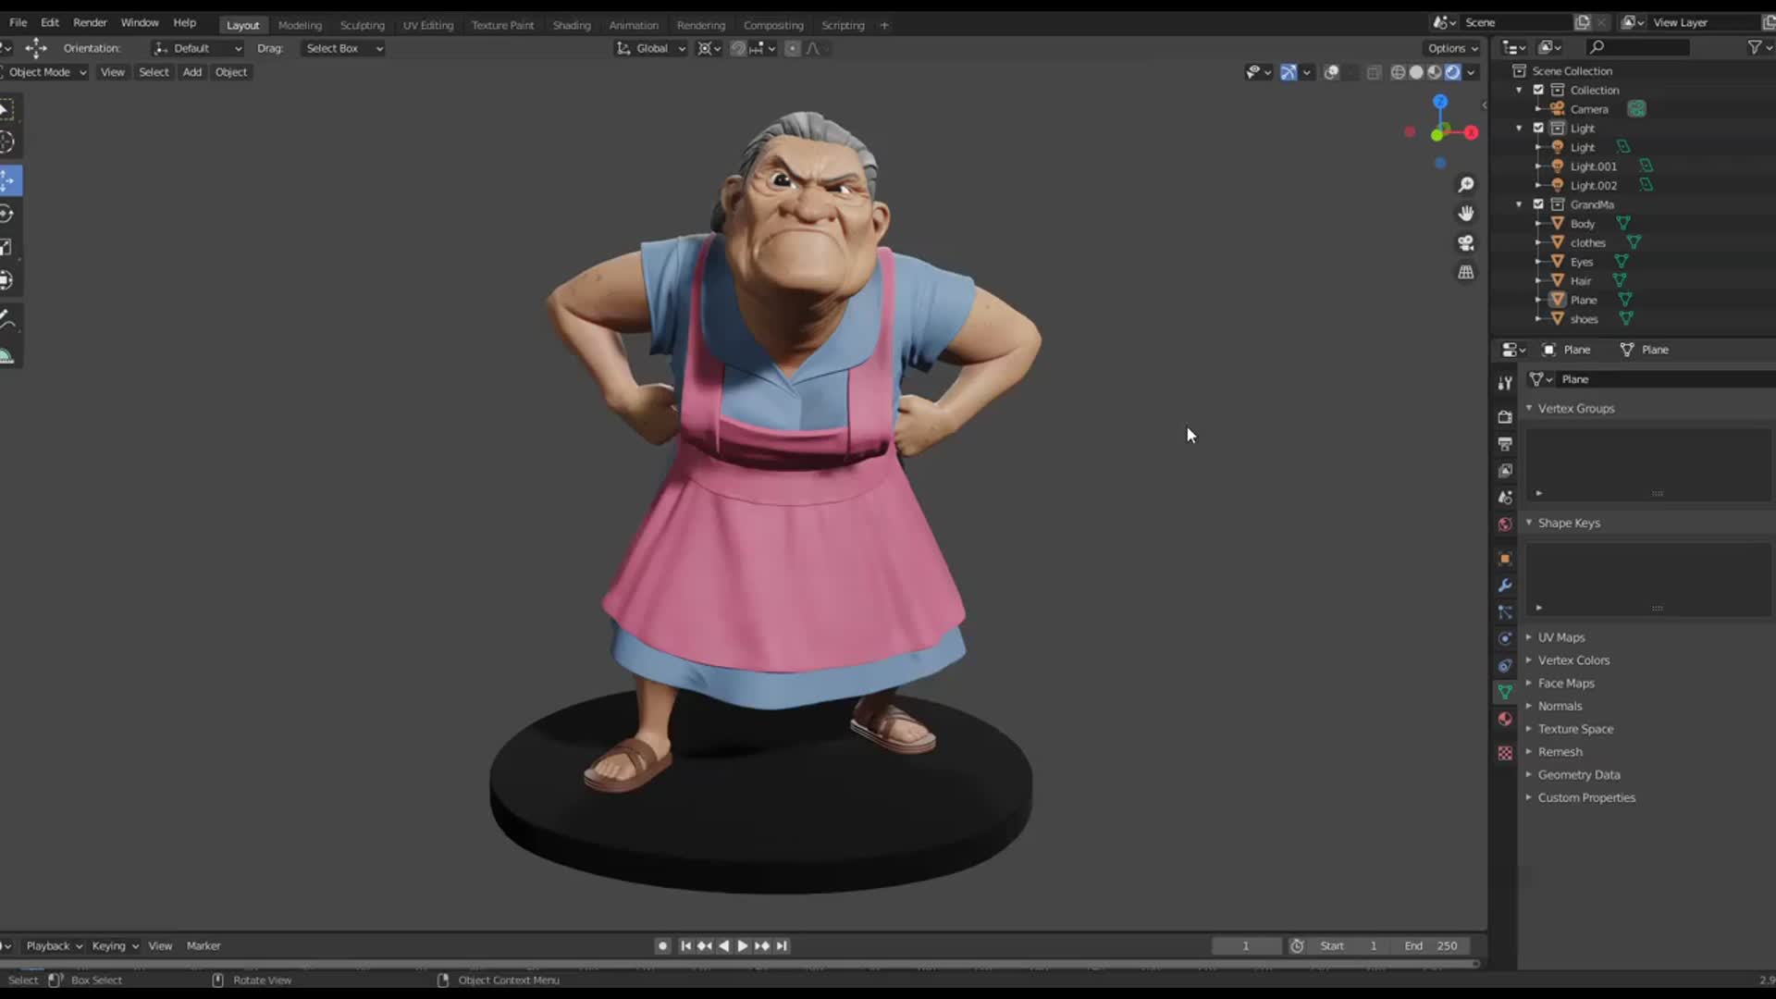This screenshot has height=999, width=1776.
Task: Click the End frame field showing 250
Action: [x=1430, y=945]
